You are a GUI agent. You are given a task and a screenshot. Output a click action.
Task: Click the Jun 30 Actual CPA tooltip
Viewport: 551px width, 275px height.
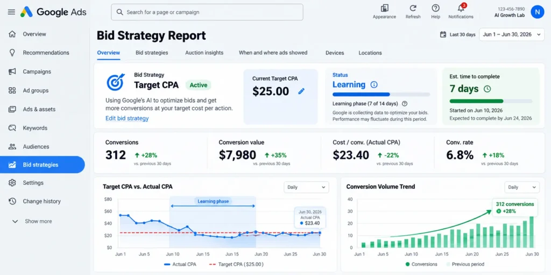coord(309,218)
